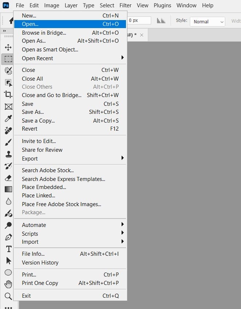The image size is (241, 309).
Task: Select the Crop tool
Action: (x=8, y=94)
